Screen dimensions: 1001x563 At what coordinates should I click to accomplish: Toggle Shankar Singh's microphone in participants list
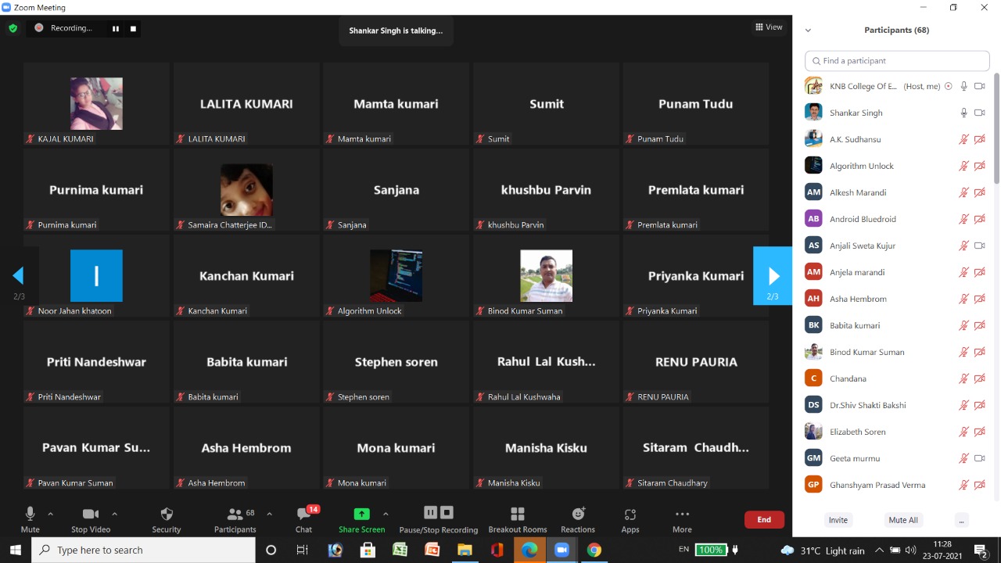(964, 113)
